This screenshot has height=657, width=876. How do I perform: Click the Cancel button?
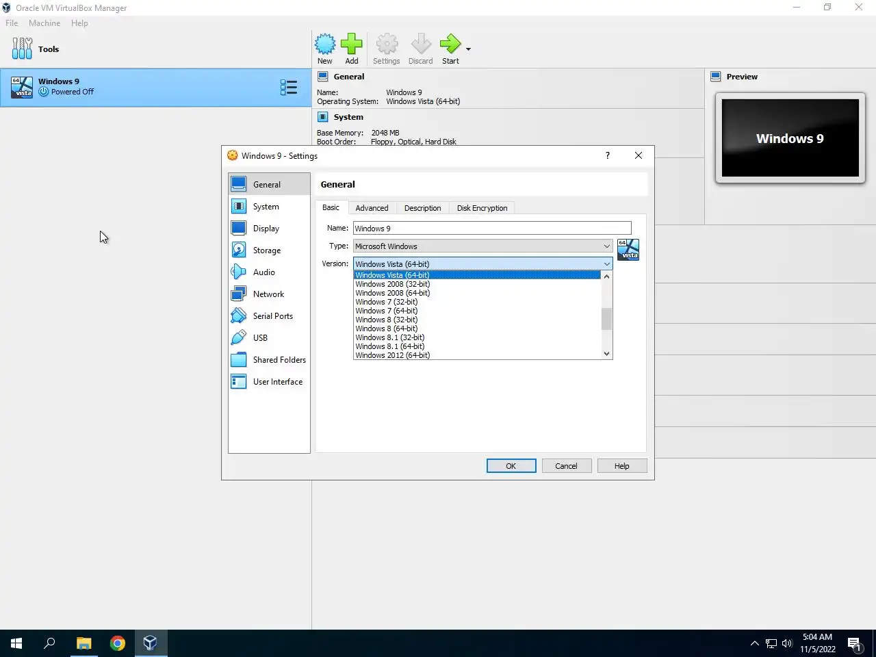(x=566, y=466)
